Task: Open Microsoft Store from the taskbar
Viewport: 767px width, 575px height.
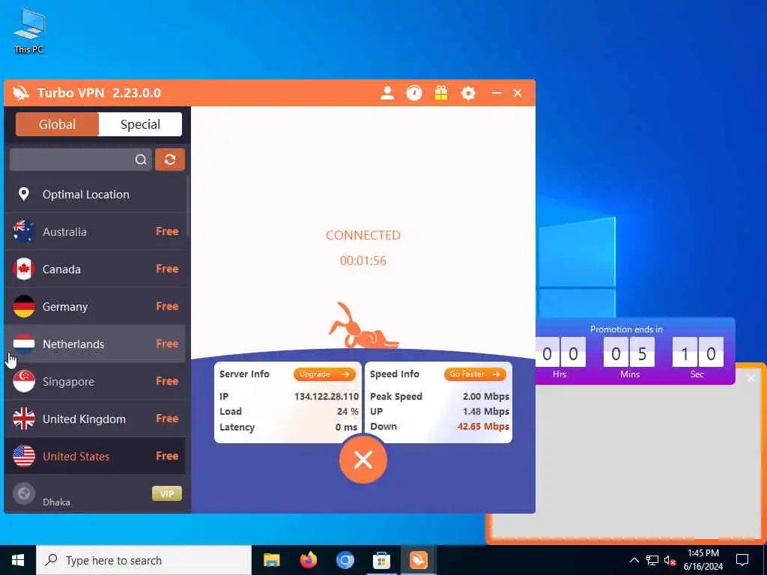Action: click(x=381, y=560)
